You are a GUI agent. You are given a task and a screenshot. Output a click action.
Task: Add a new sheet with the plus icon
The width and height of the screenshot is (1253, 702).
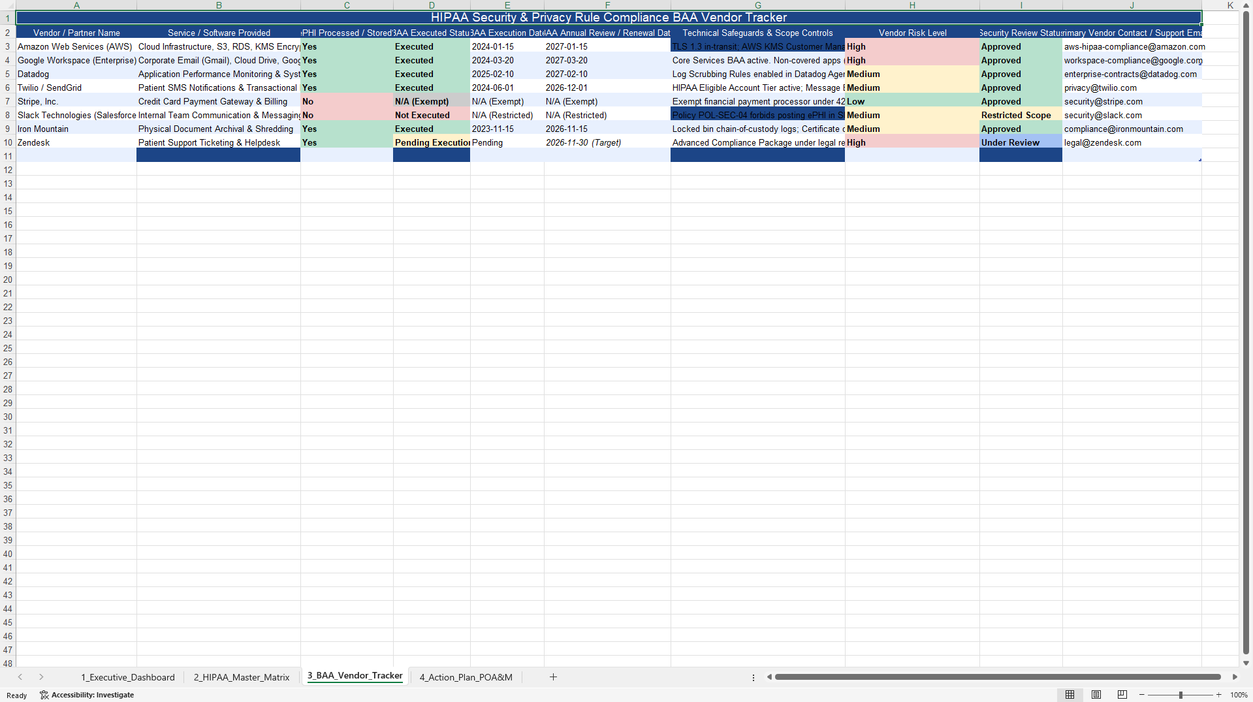[x=553, y=677]
